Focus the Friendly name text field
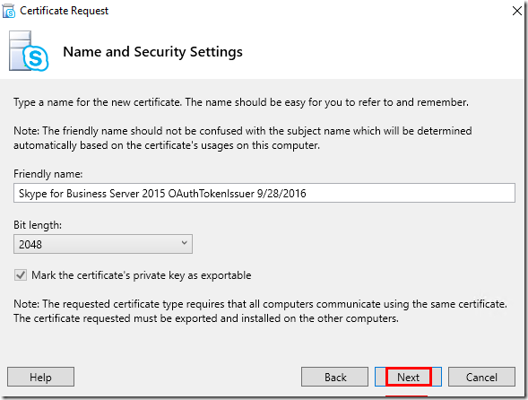The height and width of the screenshot is (400, 528). click(x=264, y=193)
